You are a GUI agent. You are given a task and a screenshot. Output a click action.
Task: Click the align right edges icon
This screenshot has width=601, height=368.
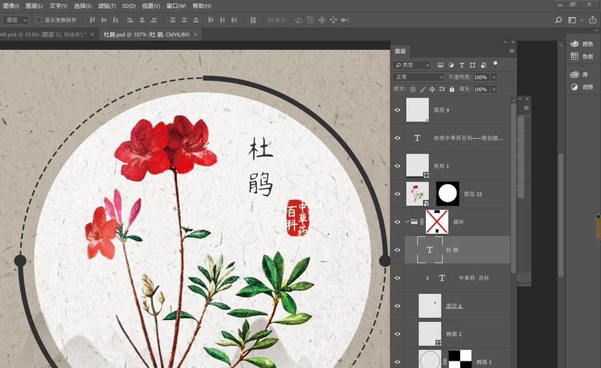[x=154, y=20]
